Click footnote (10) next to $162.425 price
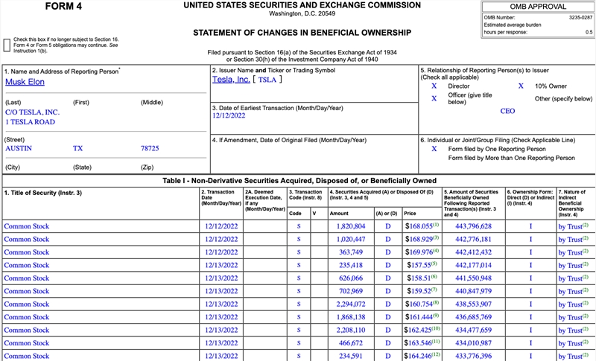This screenshot has height=361, width=596. pyautogui.click(x=437, y=328)
